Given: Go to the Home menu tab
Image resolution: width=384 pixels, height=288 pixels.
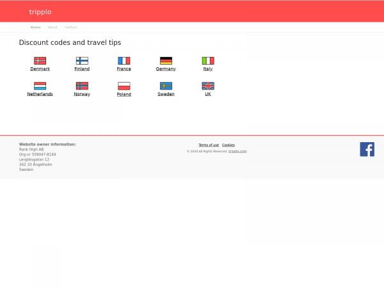Looking at the screenshot, I should pyautogui.click(x=35, y=28).
